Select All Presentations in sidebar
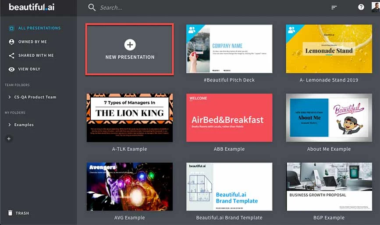 pyautogui.click(x=39, y=28)
